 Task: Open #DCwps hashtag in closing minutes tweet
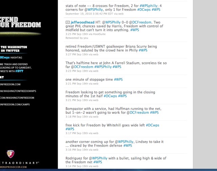pyautogui.click(x=110, y=96)
